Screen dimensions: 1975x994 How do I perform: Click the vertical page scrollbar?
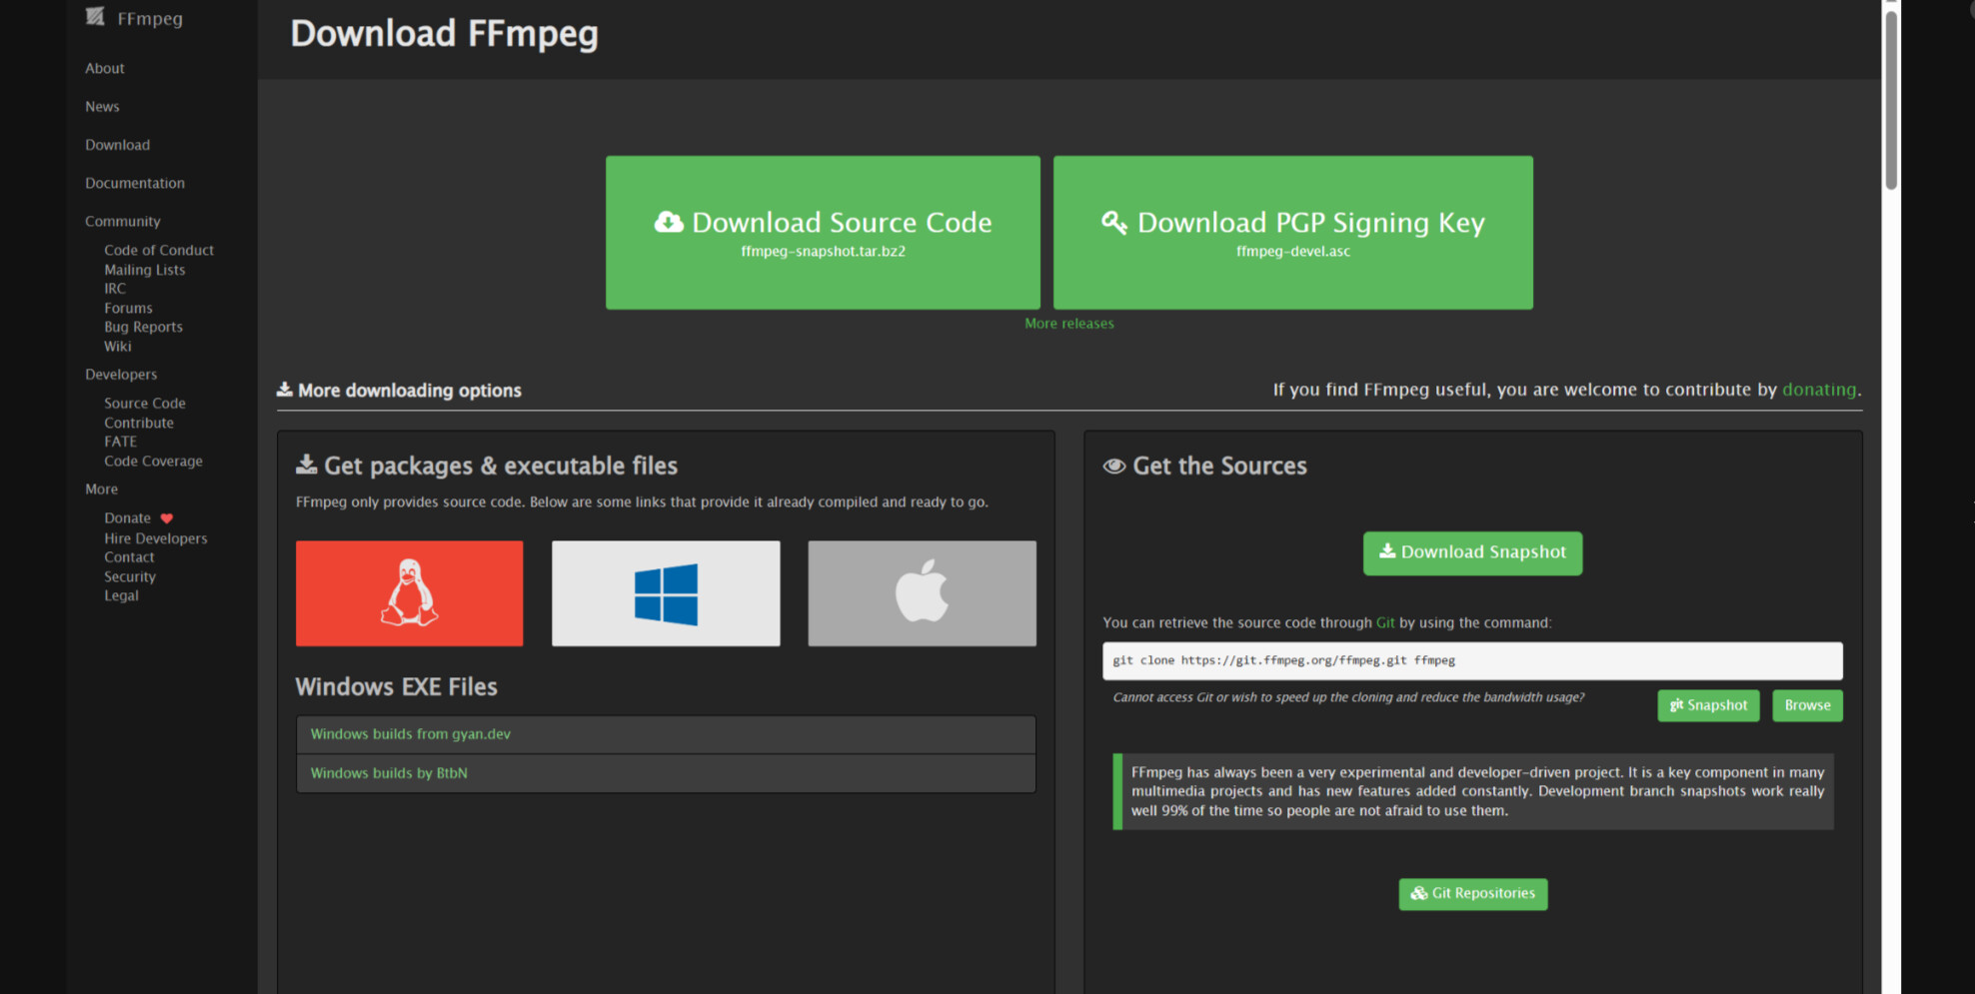(1890, 100)
